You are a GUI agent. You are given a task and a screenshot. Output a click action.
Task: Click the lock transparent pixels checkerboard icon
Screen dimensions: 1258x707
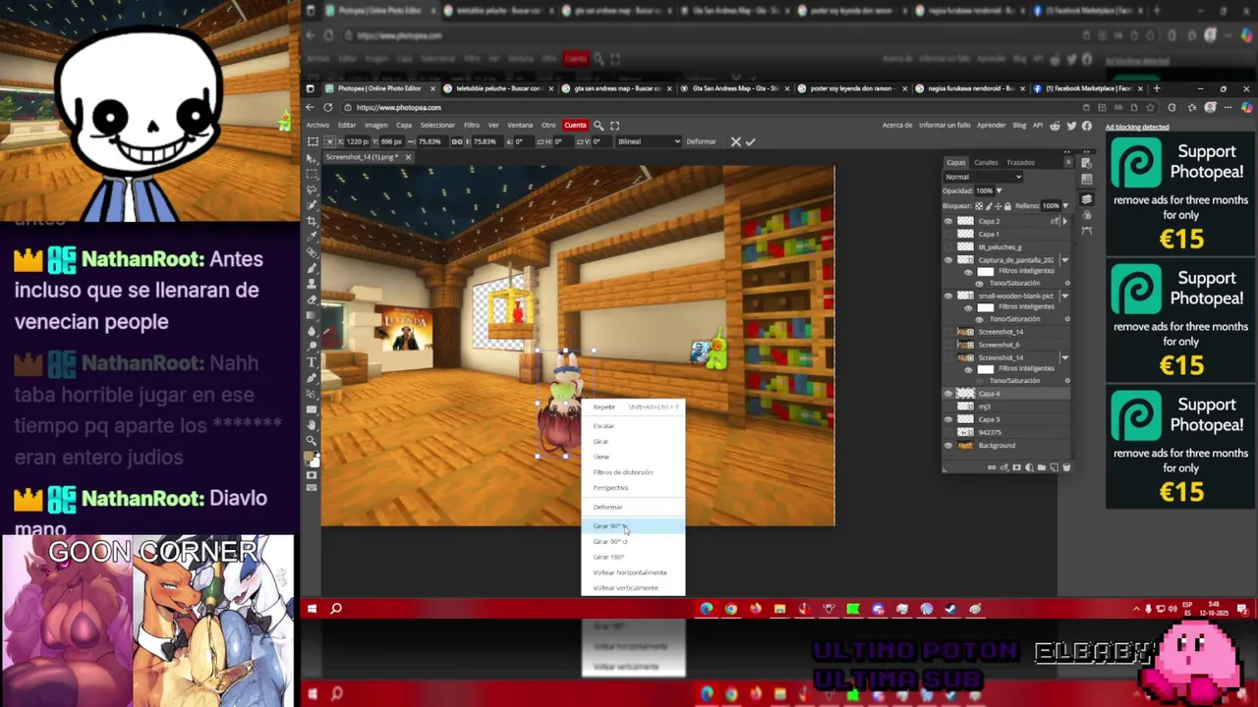point(979,206)
